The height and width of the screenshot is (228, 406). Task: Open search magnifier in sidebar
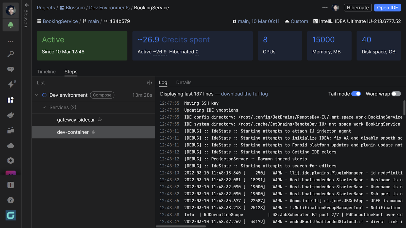point(11,54)
